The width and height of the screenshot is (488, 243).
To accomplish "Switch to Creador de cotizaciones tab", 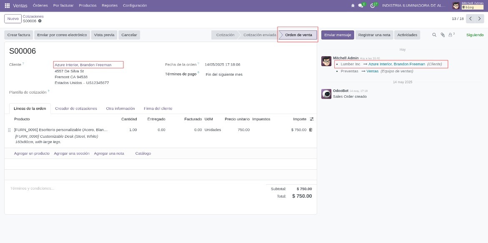I will pyautogui.click(x=76, y=109).
